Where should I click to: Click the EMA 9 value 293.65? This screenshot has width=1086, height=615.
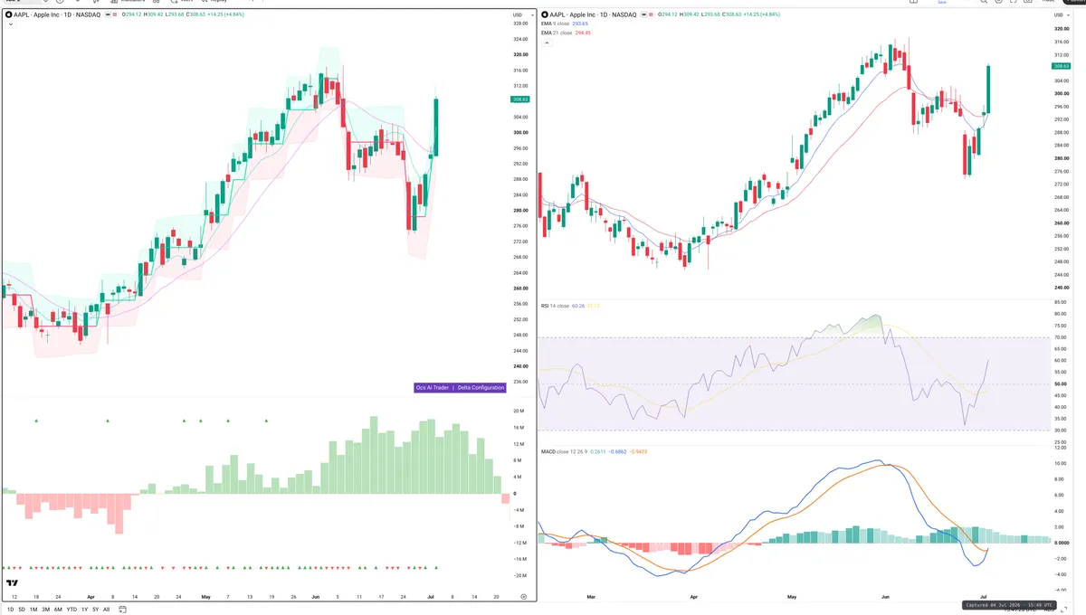pyautogui.click(x=580, y=24)
